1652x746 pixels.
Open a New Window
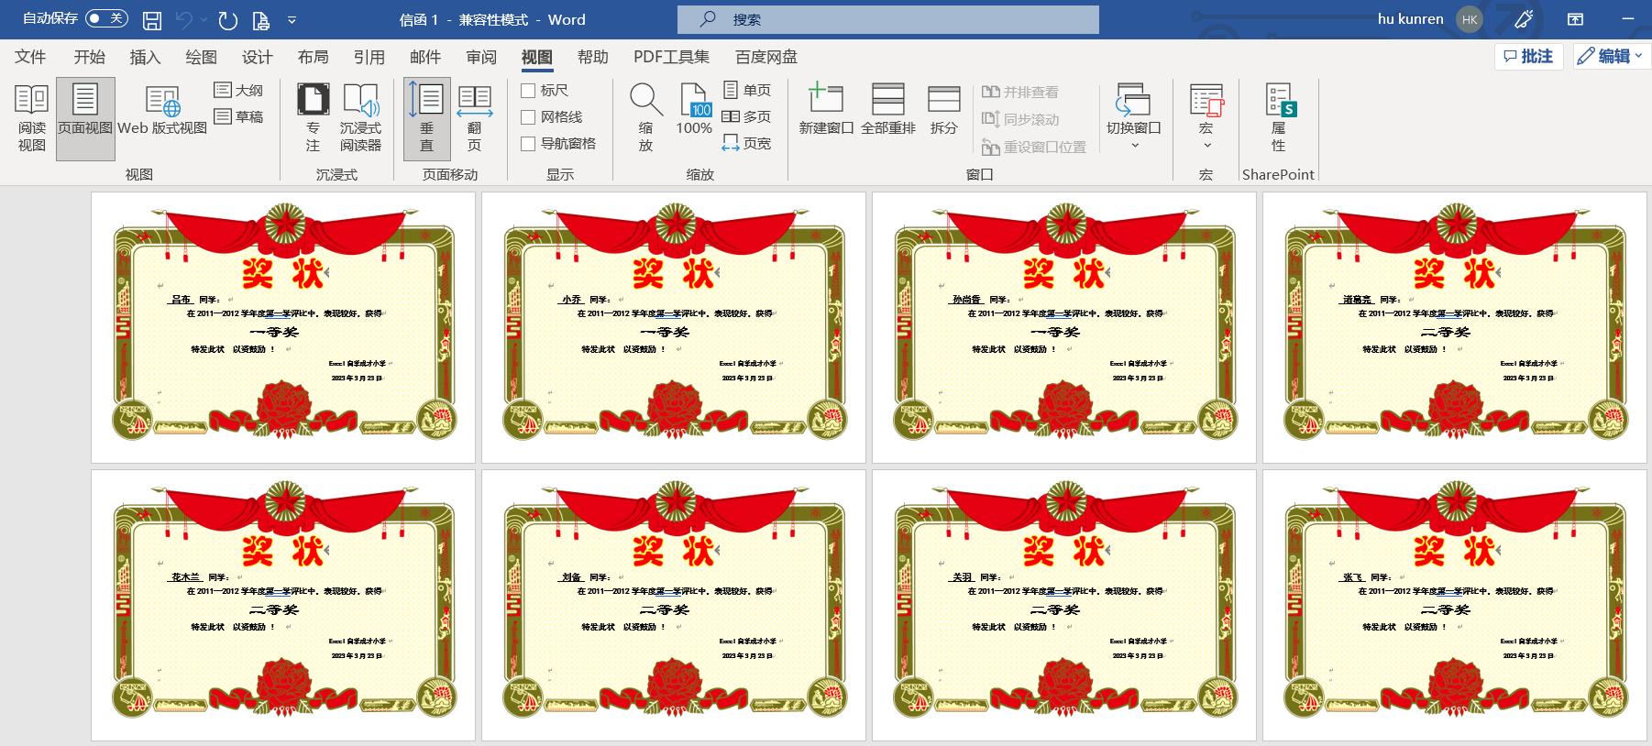point(826,110)
